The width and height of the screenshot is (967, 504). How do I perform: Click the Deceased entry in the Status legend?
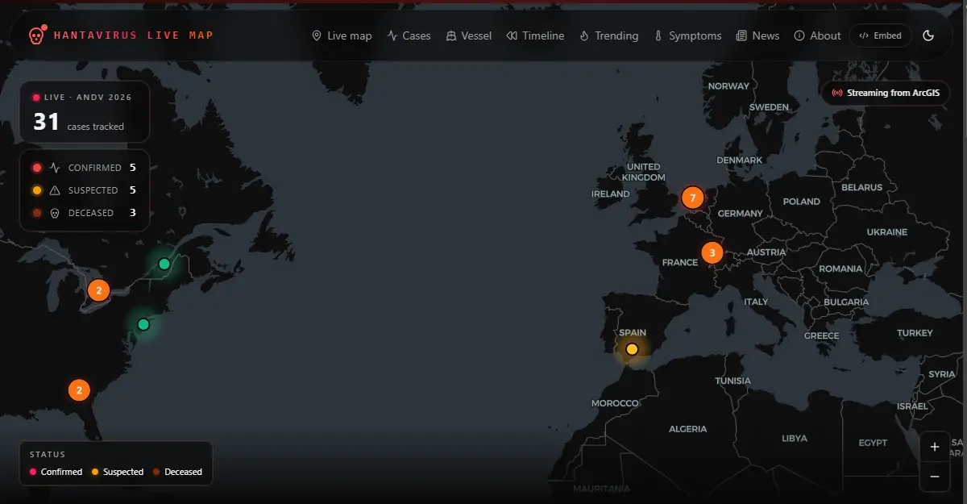(x=177, y=472)
